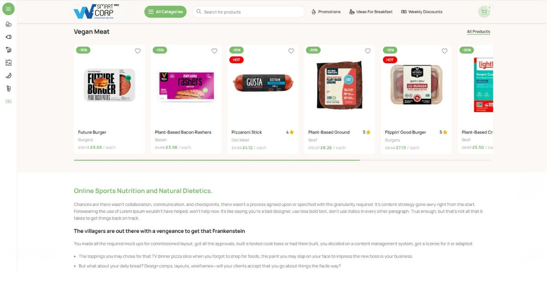Favorite the Flippin' Good Burger via heart
This screenshot has width=547, height=287.
[x=444, y=51]
